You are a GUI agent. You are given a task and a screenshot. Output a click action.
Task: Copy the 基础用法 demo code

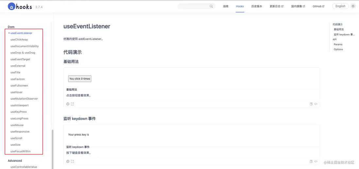point(311,104)
